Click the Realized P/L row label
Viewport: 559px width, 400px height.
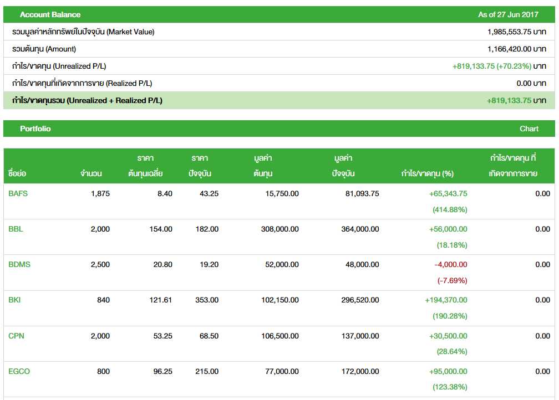click(x=82, y=83)
